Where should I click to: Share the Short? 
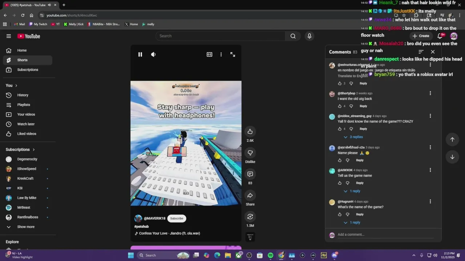coord(250,195)
